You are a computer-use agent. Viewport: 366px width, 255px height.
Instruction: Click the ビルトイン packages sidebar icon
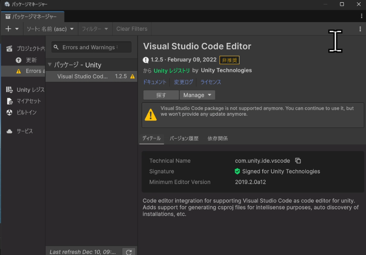[x=10, y=112]
